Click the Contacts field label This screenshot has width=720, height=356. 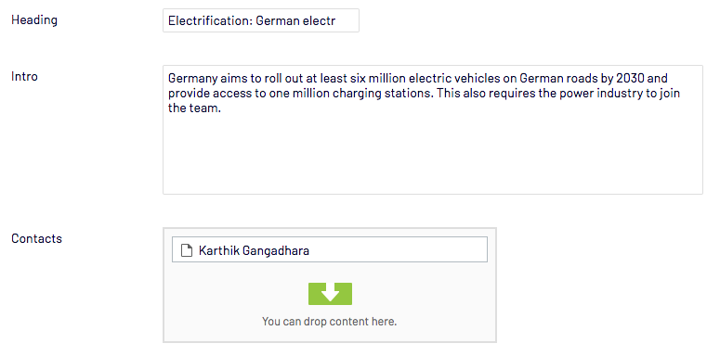point(37,238)
